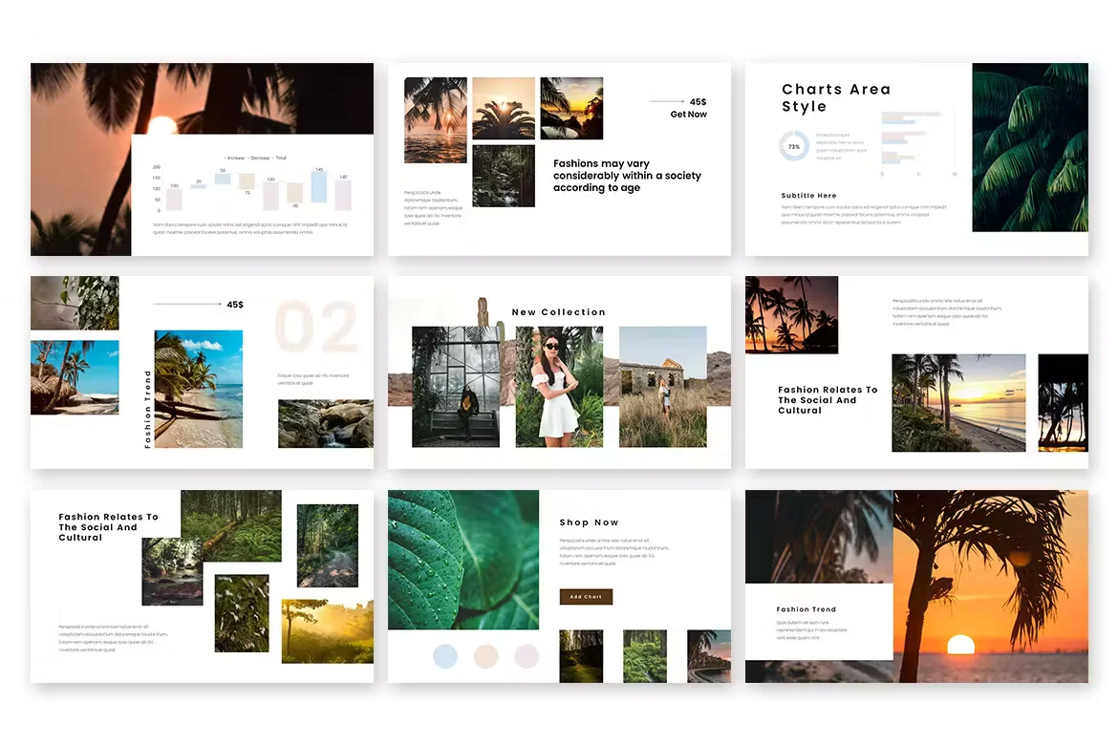Screen dimensions: 1118x745
Task: Select the beige color swatch
Action: 486,656
